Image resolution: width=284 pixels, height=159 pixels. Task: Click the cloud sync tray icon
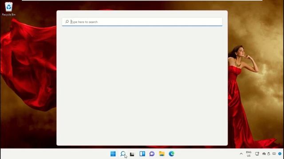(264, 154)
